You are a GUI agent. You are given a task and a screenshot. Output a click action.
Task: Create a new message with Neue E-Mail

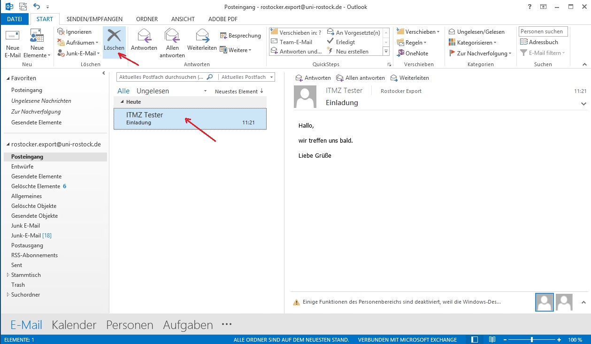[13, 43]
